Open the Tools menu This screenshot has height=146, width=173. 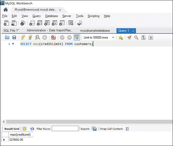click(x=79, y=16)
